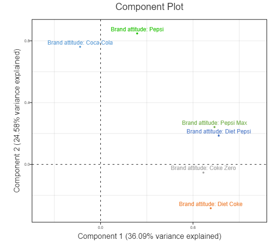Click the 0.8 y-axis tick label

(x=27, y=41)
